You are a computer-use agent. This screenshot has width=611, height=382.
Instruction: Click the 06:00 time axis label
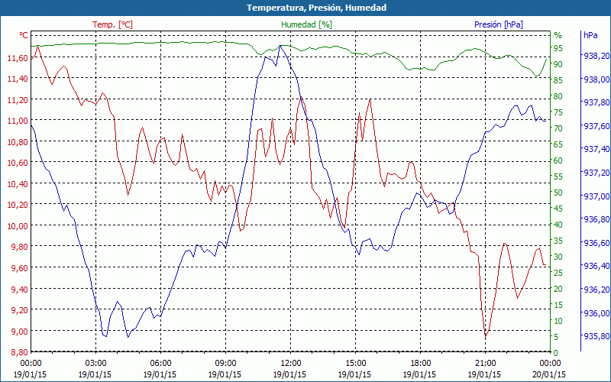point(160,364)
